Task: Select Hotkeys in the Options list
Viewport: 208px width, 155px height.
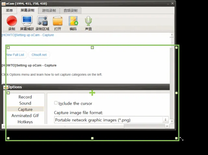Action: 25,122
